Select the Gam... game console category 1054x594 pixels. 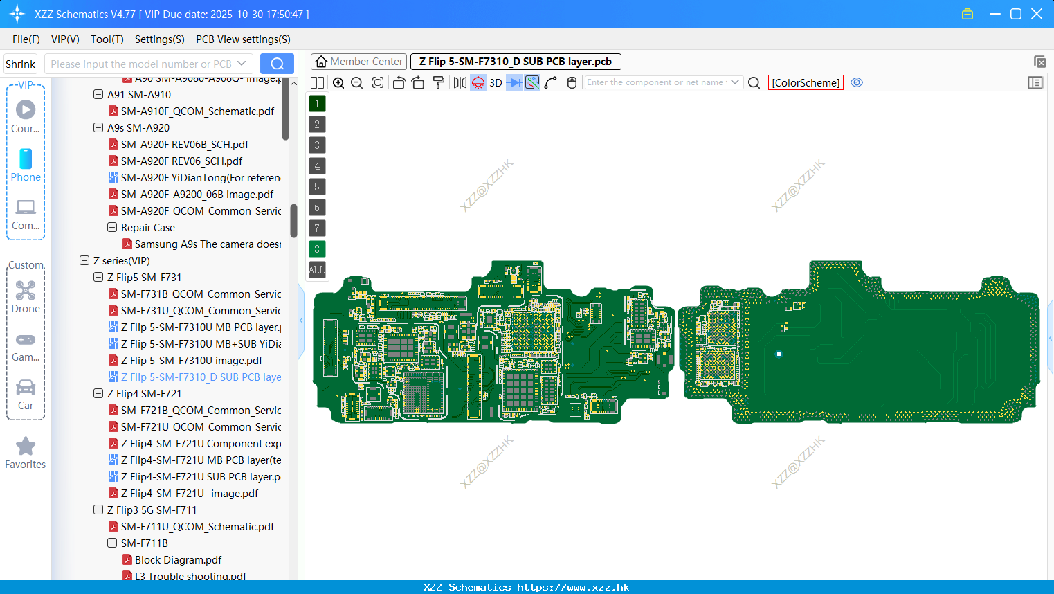tap(26, 346)
